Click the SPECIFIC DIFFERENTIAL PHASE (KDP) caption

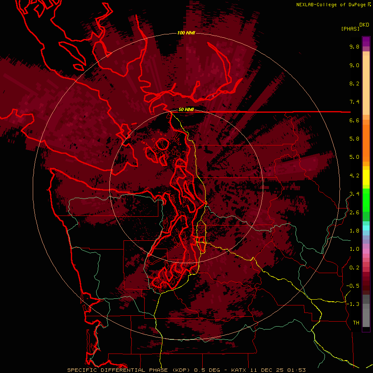pyautogui.click(x=128, y=370)
